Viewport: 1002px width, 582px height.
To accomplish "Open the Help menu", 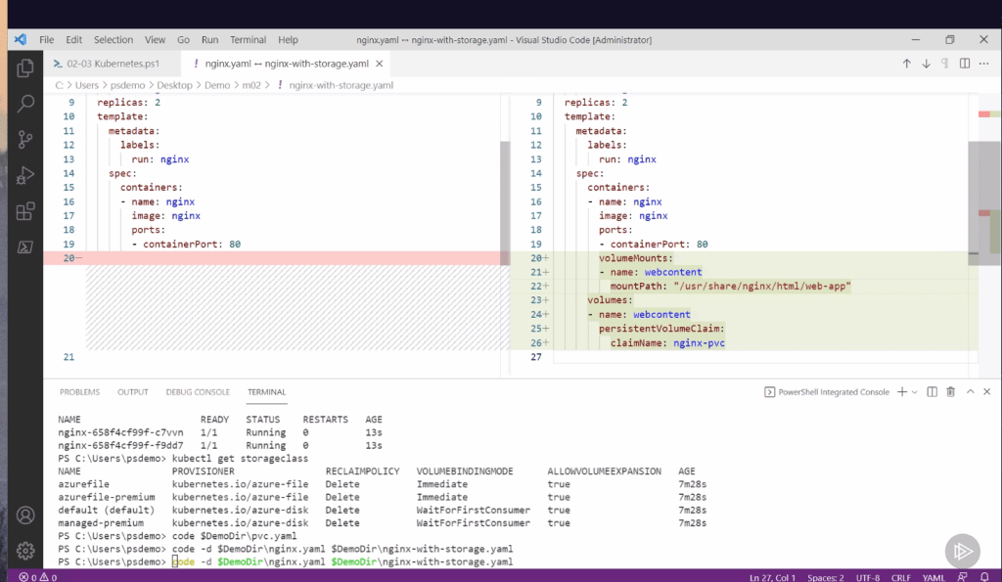I will (289, 39).
